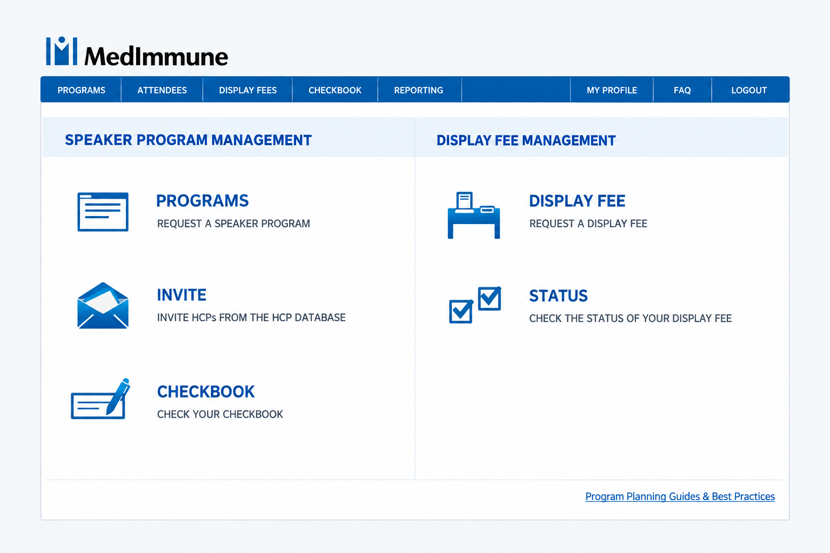Click 'REQUEST A SPEAKER PROGRAM' text
830x553 pixels.
[233, 224]
